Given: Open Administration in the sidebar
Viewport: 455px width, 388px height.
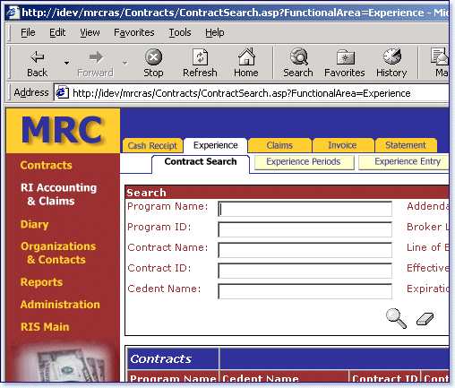Looking at the screenshot, I should pyautogui.click(x=60, y=305).
